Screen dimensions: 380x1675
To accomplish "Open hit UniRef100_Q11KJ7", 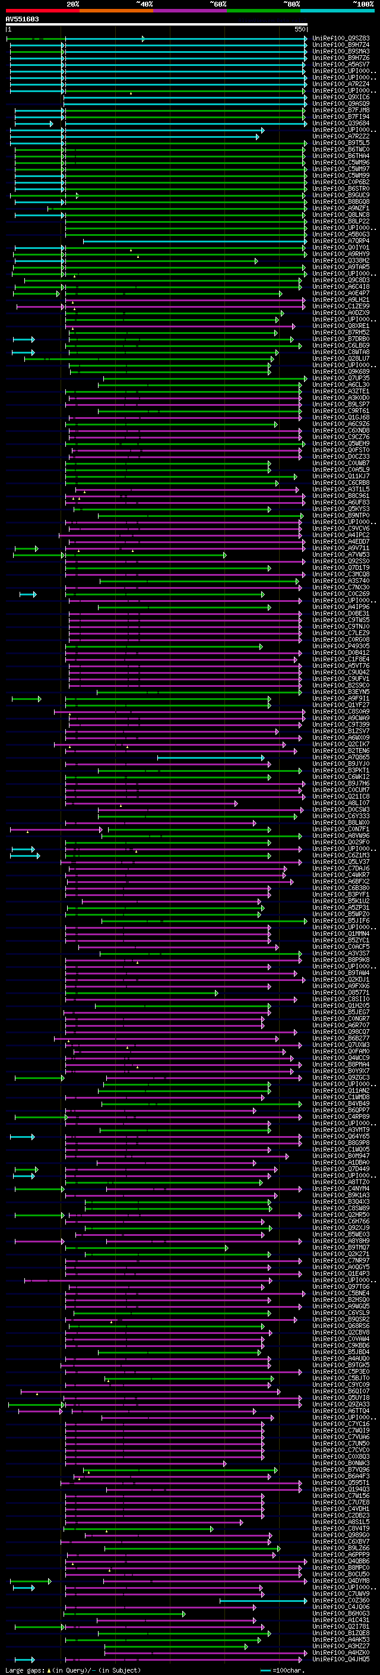I will [341, 476].
